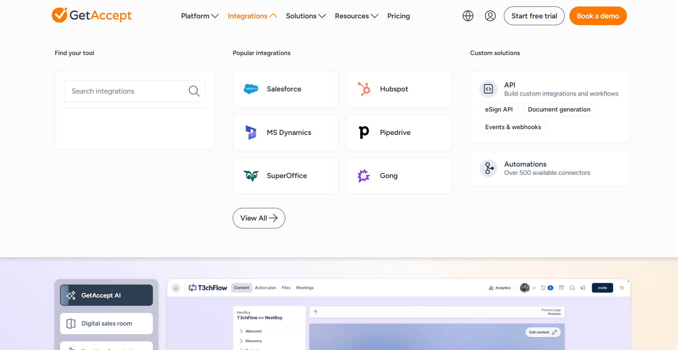Image resolution: width=678 pixels, height=350 pixels.
Task: Open the Gong integration card
Action: click(x=399, y=176)
